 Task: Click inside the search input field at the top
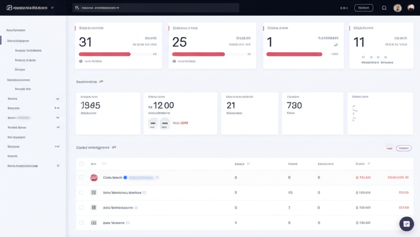point(156,7)
